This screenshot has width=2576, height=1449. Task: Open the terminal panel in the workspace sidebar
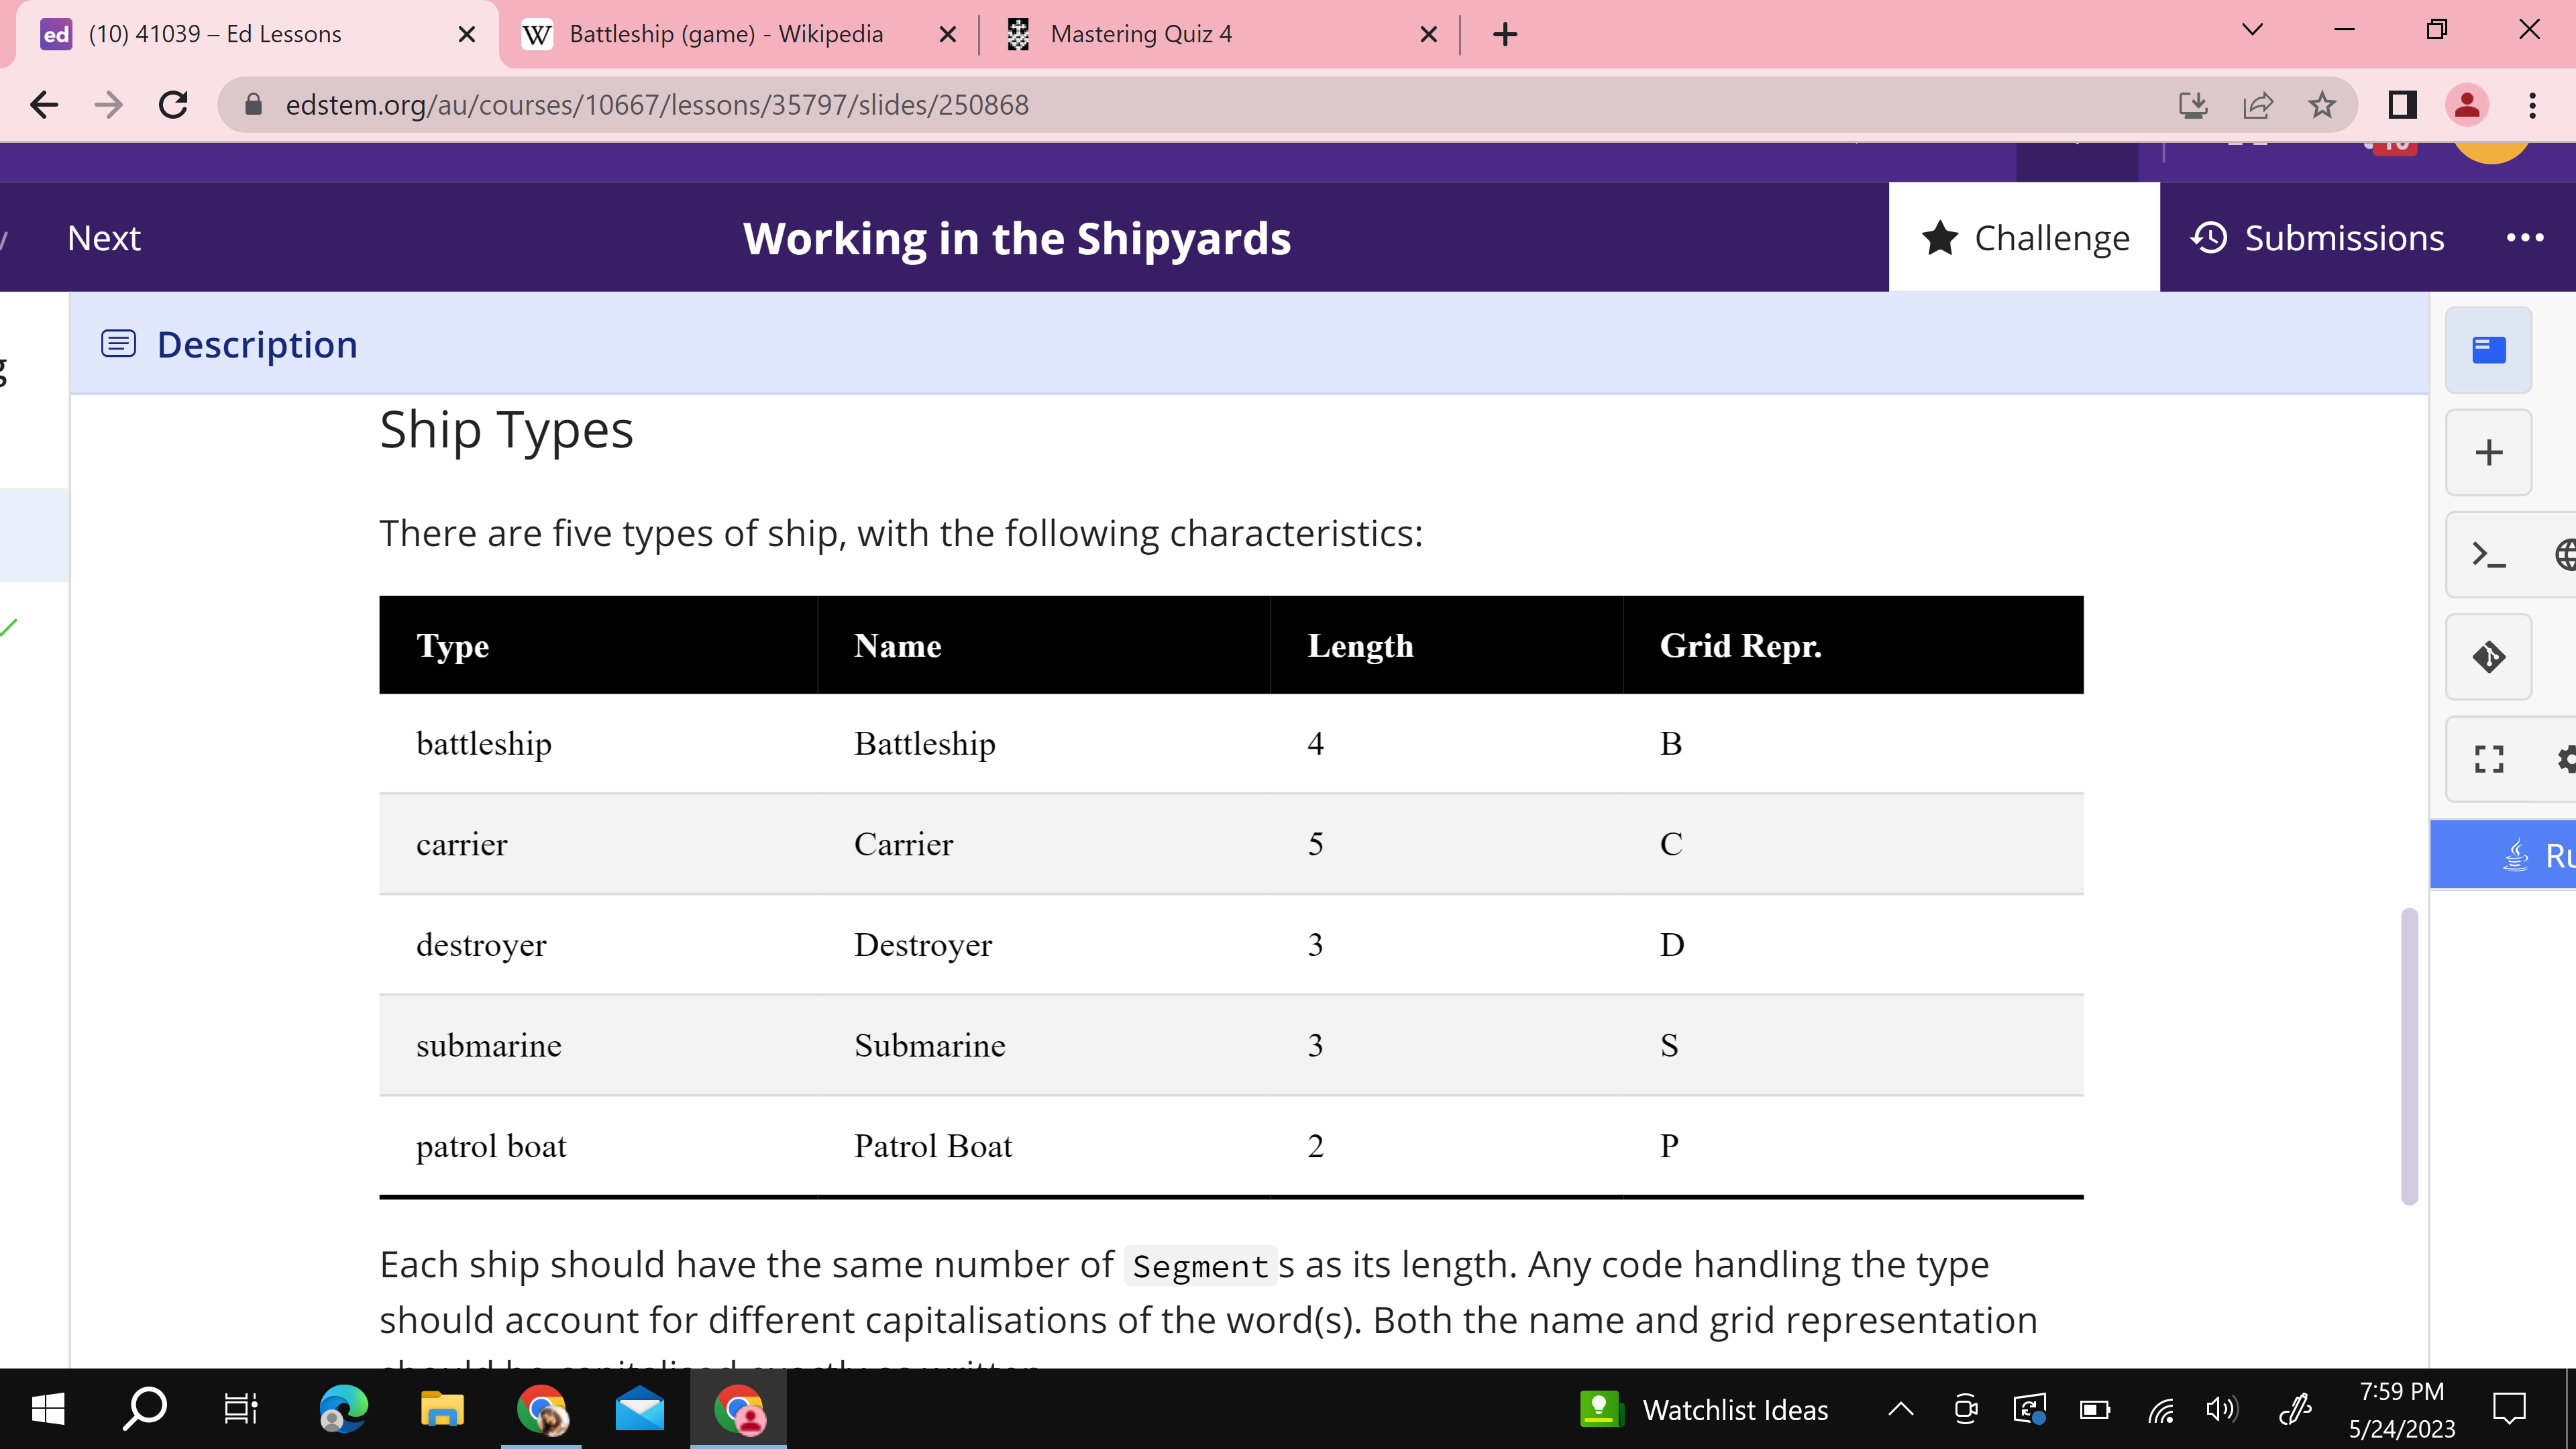(2488, 555)
